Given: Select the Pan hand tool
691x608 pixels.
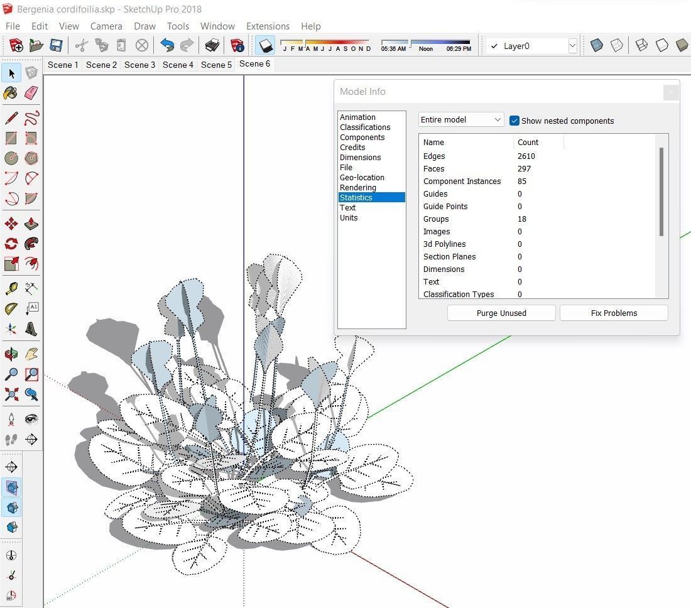Looking at the screenshot, I should (31, 354).
